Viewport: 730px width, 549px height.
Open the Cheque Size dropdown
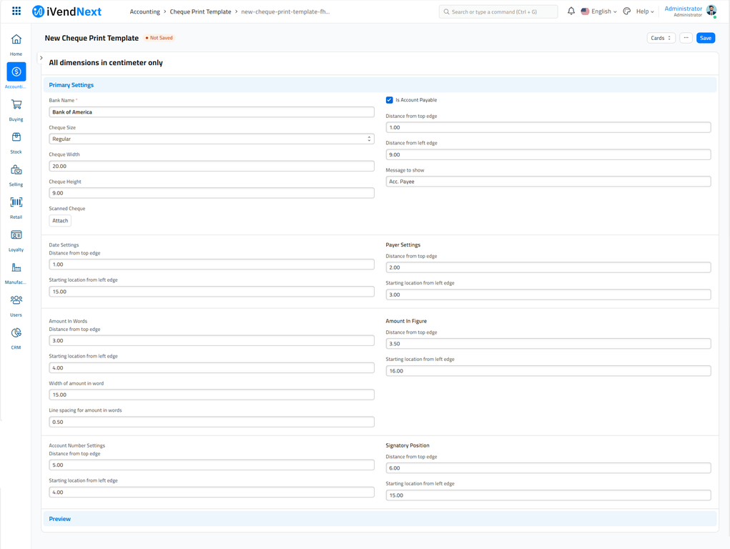click(x=211, y=139)
